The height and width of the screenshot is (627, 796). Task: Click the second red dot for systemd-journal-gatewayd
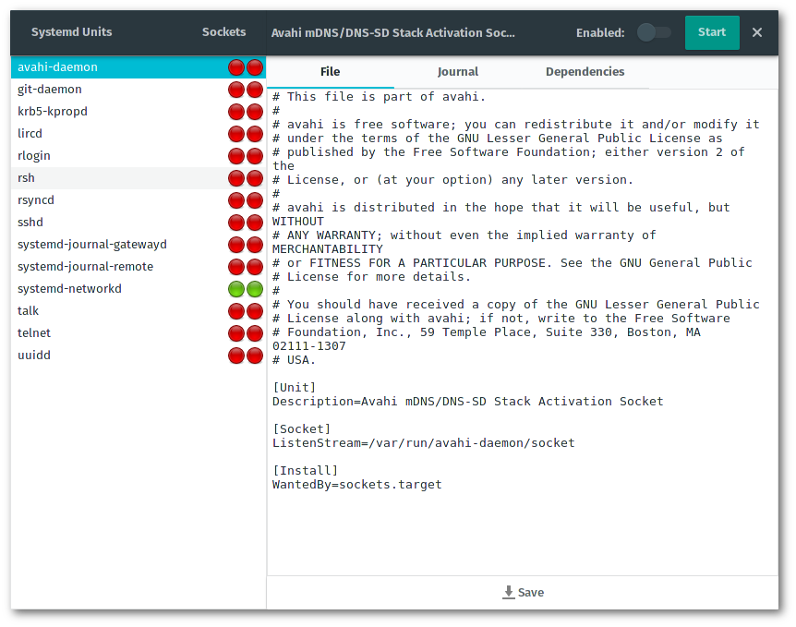pos(255,245)
